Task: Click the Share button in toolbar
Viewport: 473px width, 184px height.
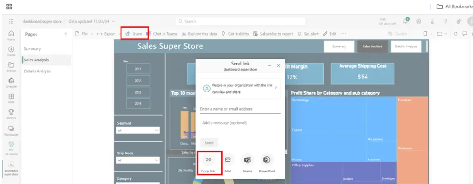Action: pyautogui.click(x=133, y=34)
